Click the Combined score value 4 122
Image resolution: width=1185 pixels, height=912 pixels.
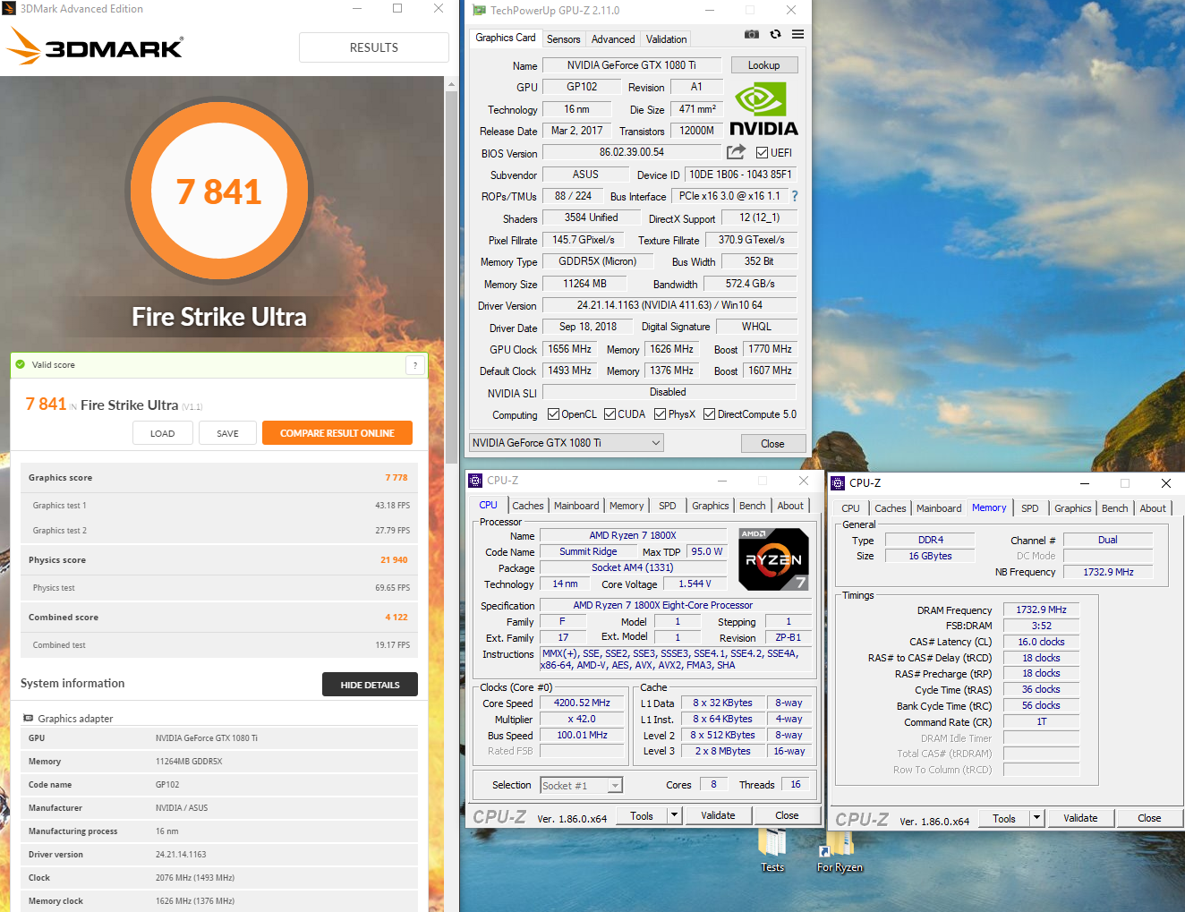click(396, 618)
